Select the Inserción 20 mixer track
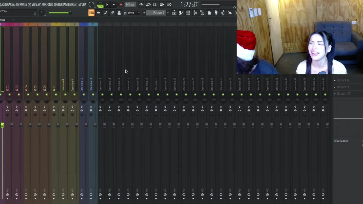This screenshot has height=204, width=363. pyautogui.click(x=174, y=84)
